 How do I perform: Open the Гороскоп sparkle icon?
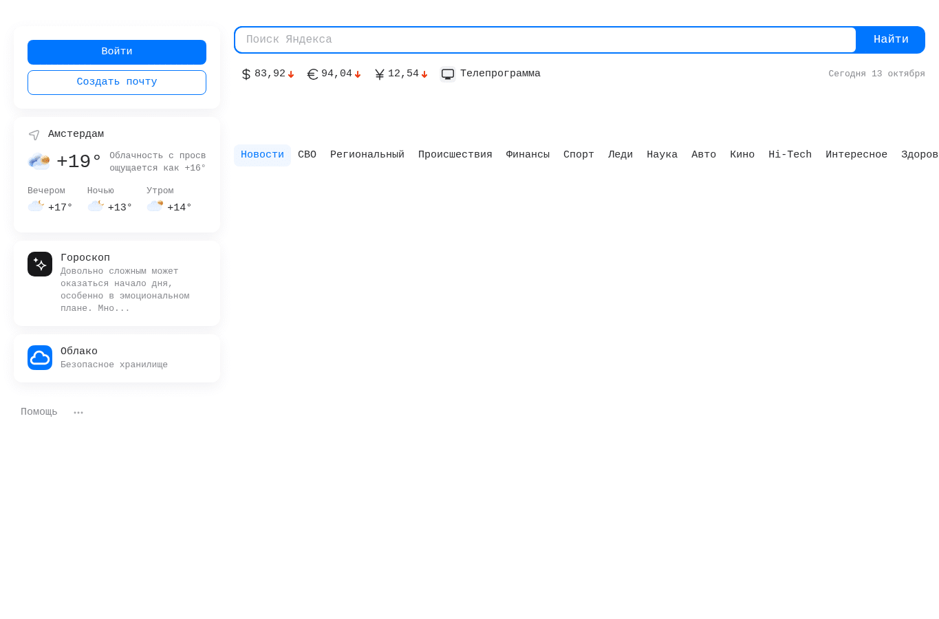[40, 264]
